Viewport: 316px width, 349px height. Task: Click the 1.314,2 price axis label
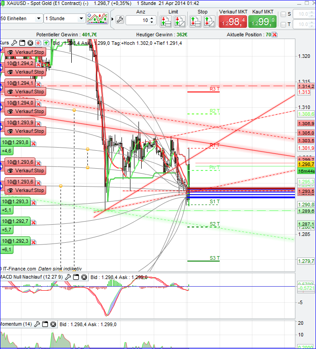click(x=306, y=87)
